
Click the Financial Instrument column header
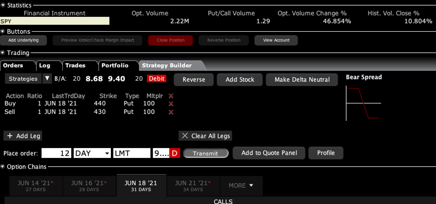[x=55, y=14]
